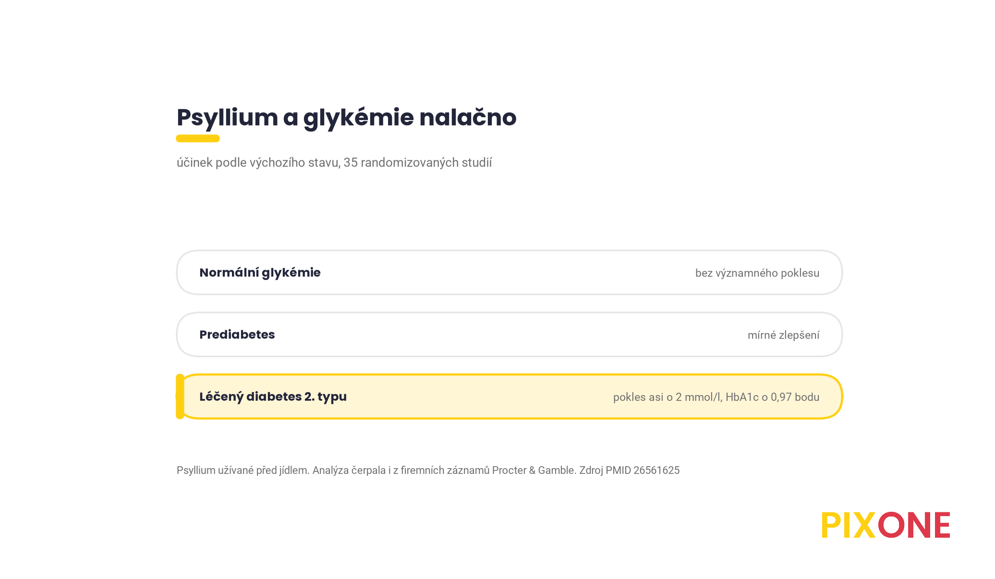Select the 'Prediabetes' row label

(x=237, y=335)
